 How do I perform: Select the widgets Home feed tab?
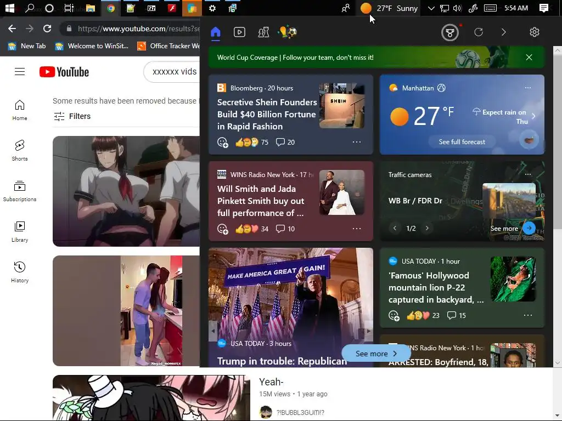click(x=215, y=32)
